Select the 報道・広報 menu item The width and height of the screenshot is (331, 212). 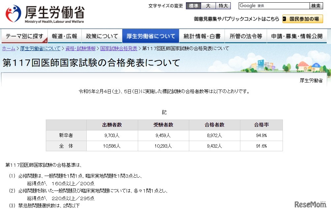[x=65, y=36]
